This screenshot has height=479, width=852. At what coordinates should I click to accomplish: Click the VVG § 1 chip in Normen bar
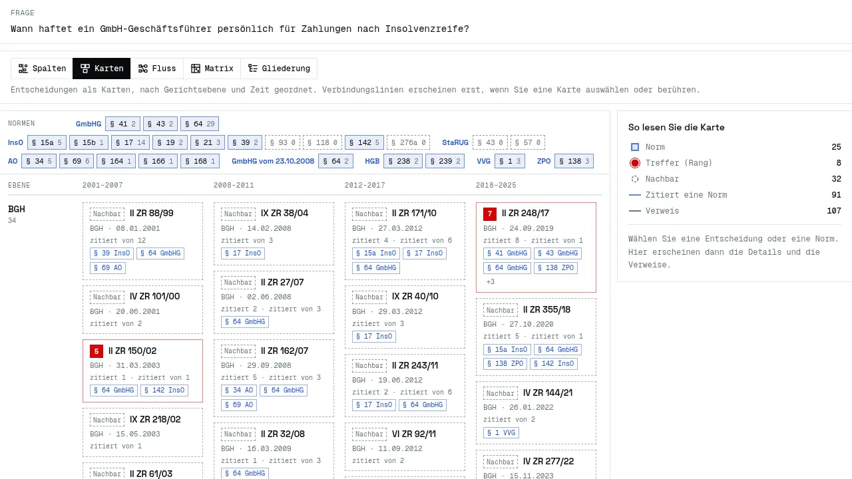[510, 161]
